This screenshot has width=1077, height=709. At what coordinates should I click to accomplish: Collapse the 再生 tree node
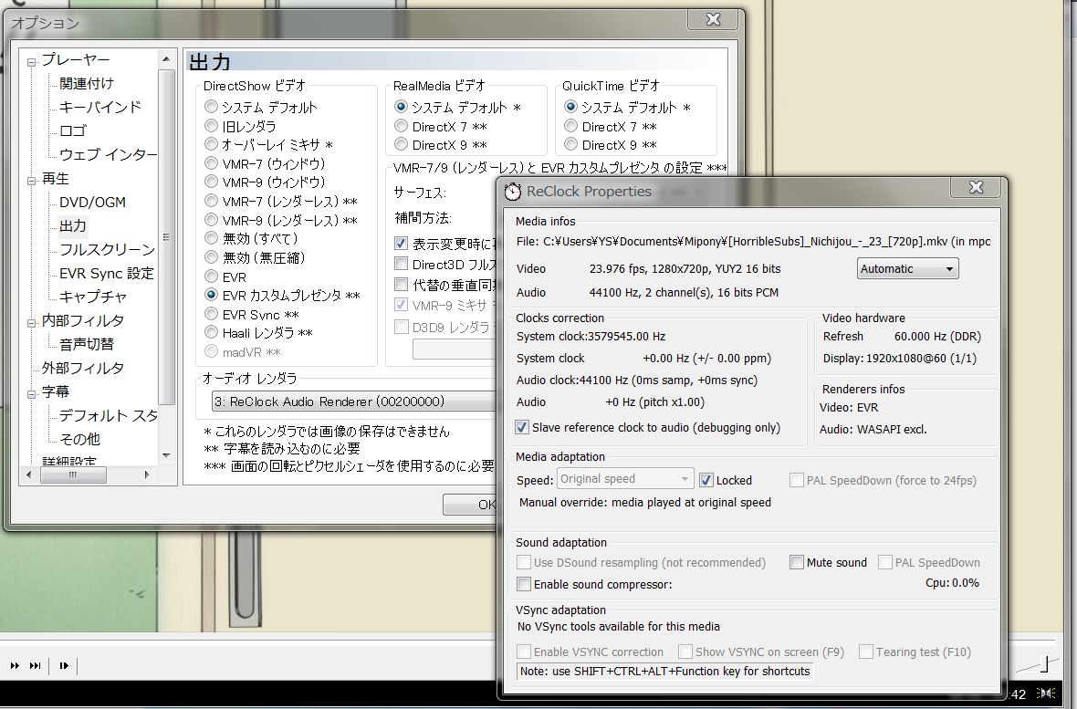(x=31, y=182)
